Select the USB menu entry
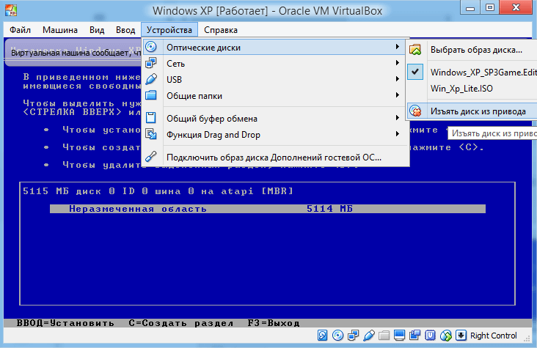Image resolution: width=537 pixels, height=348 pixels. [x=275, y=79]
